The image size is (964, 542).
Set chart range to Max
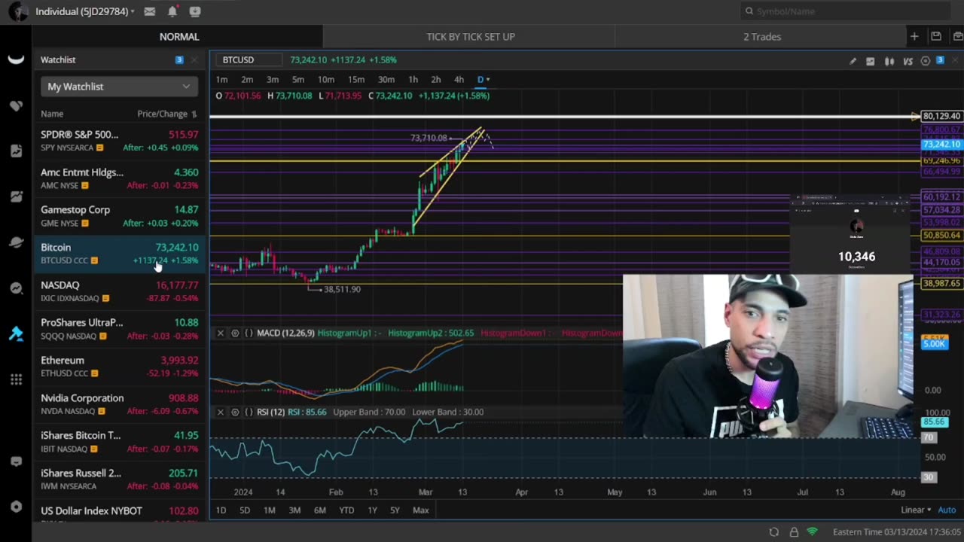pyautogui.click(x=421, y=510)
